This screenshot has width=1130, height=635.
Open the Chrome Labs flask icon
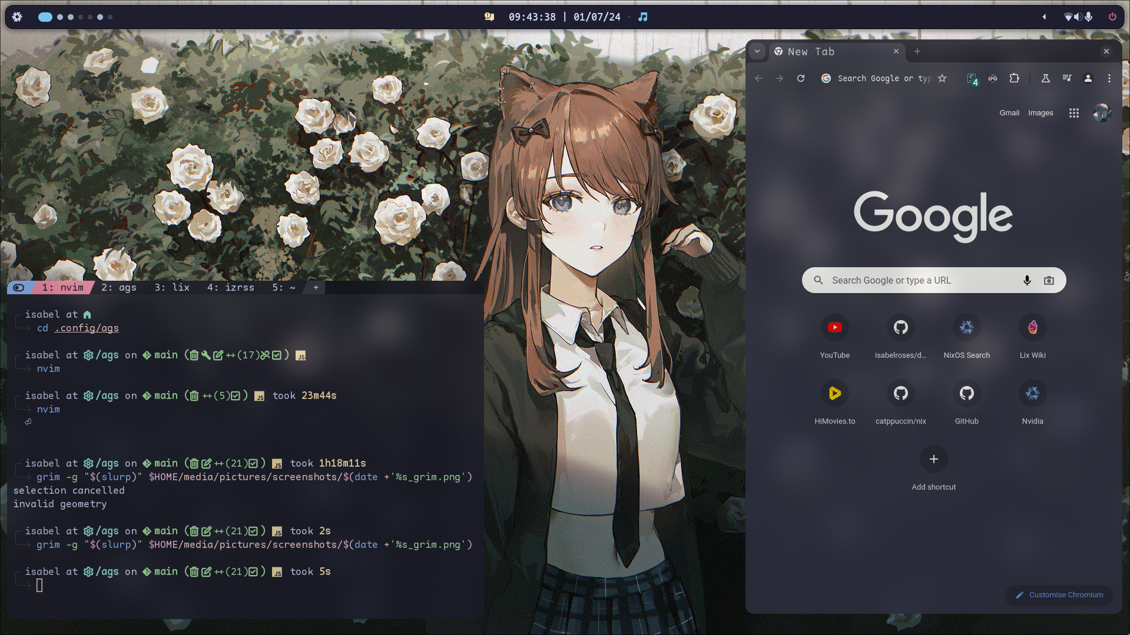[1046, 78]
